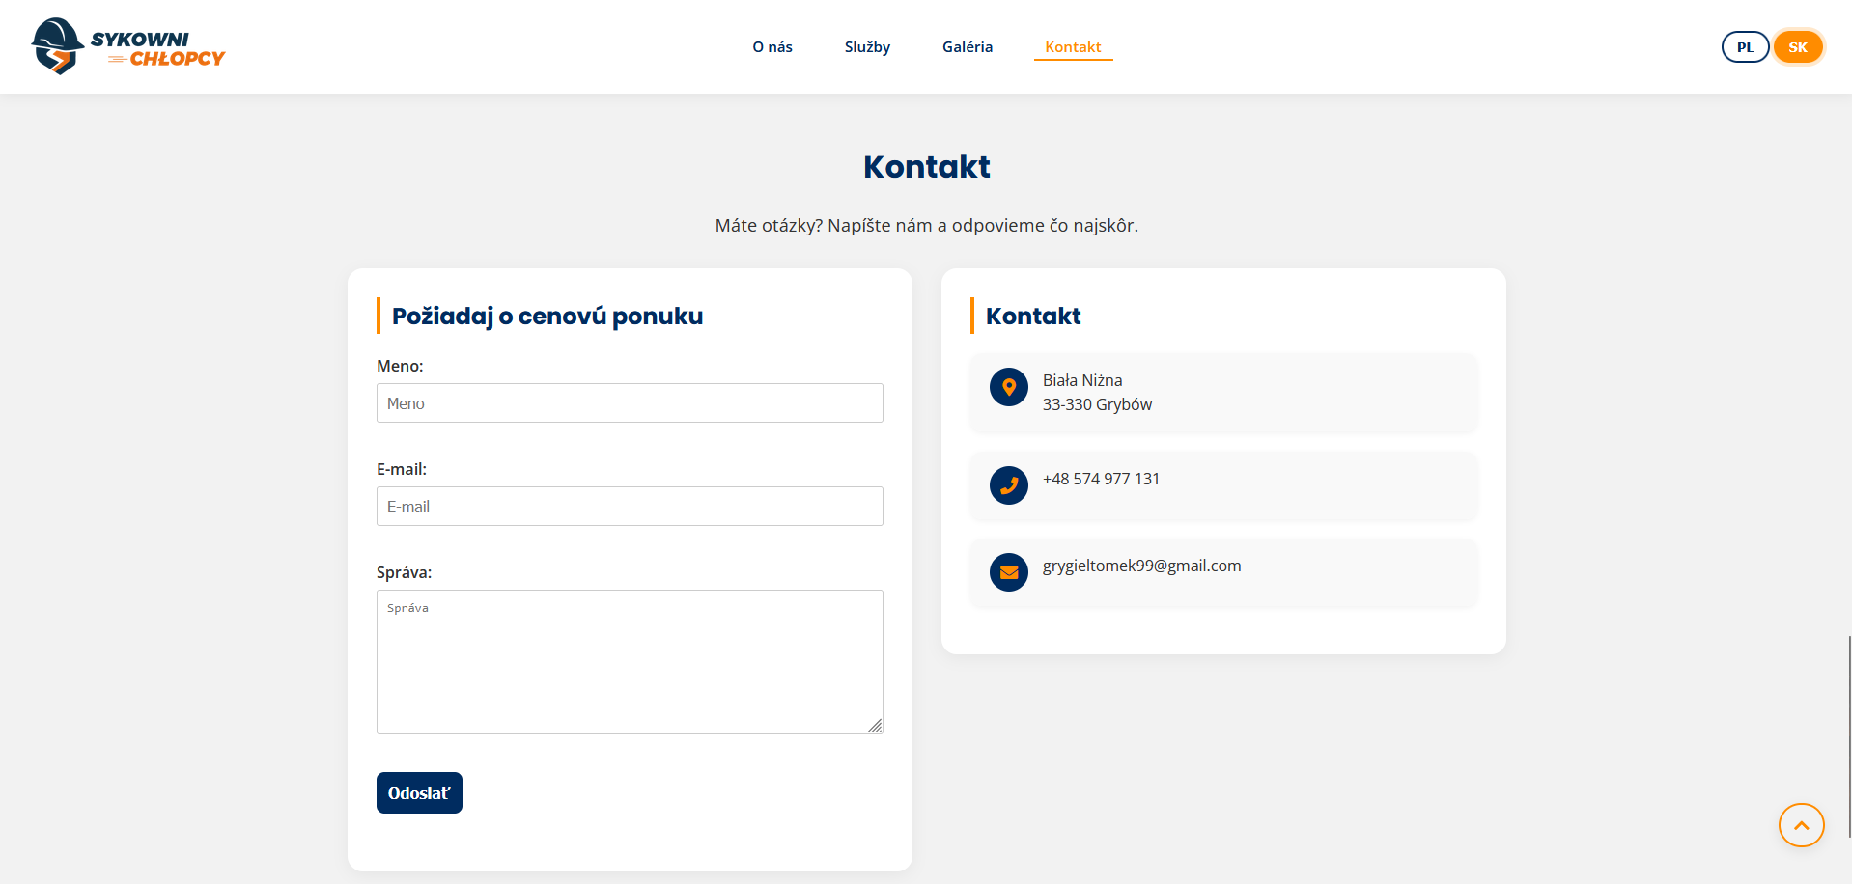Go to the Galéria section
This screenshot has height=884, width=1852.
click(967, 46)
